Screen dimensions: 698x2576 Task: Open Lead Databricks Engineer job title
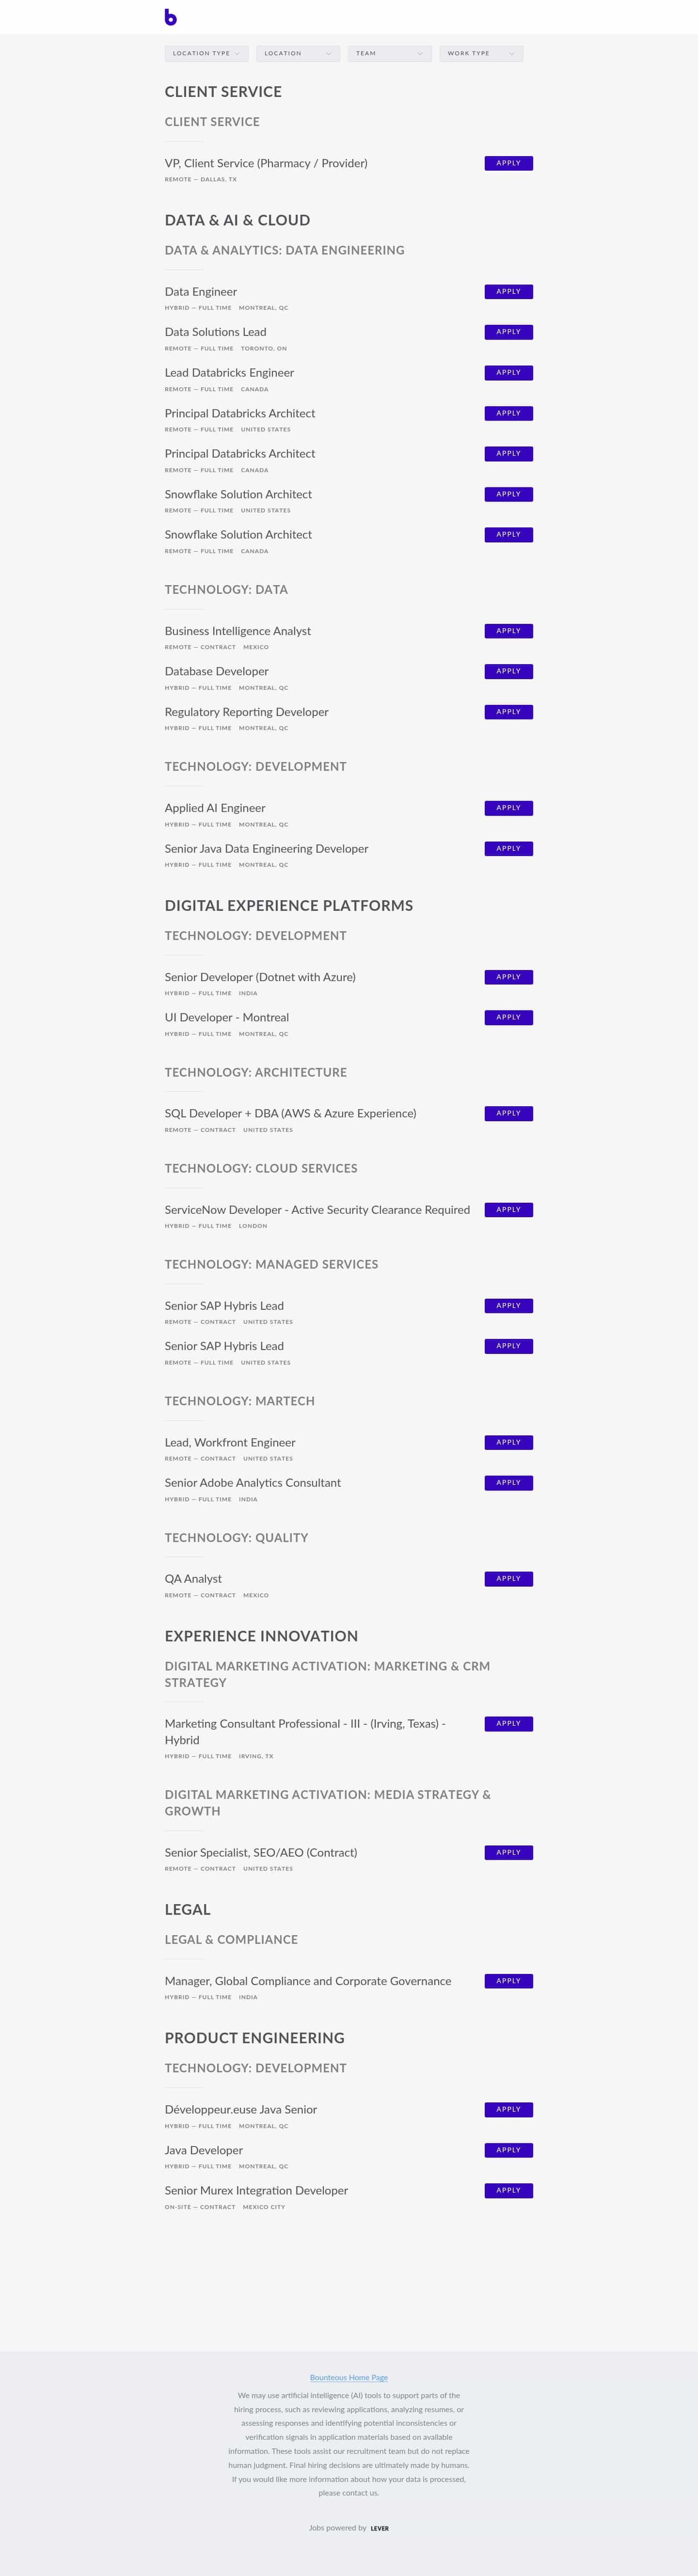(229, 373)
